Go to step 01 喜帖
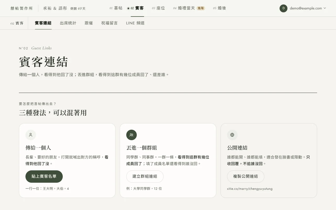This screenshot has height=210, width=336. (116, 8)
